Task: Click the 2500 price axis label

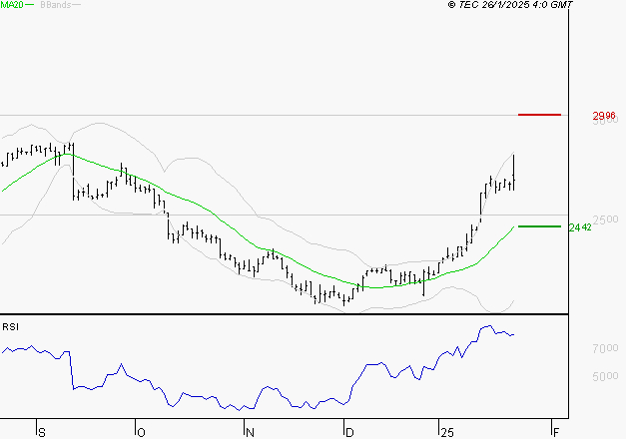Action: point(606,219)
